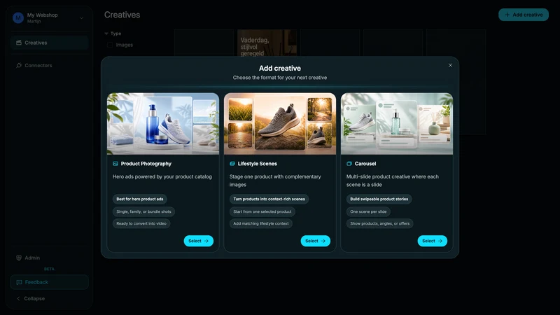The width and height of the screenshot is (560, 315).
Task: Click the Connectors plug icon
Action: coord(19,65)
